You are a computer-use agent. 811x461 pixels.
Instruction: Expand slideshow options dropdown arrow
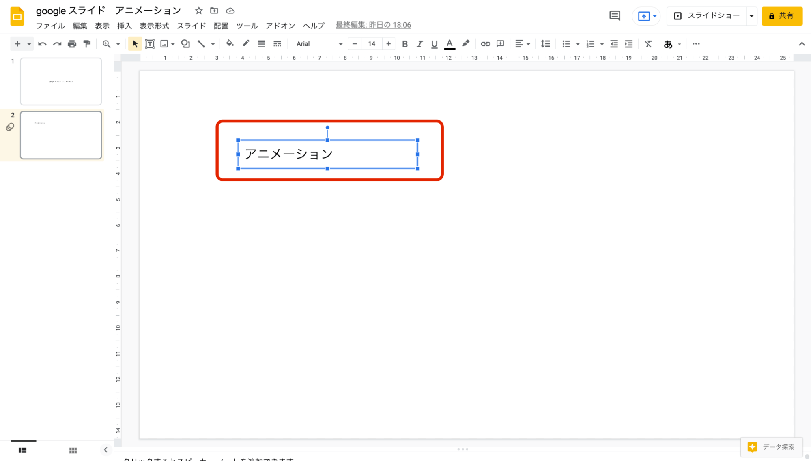pos(752,16)
